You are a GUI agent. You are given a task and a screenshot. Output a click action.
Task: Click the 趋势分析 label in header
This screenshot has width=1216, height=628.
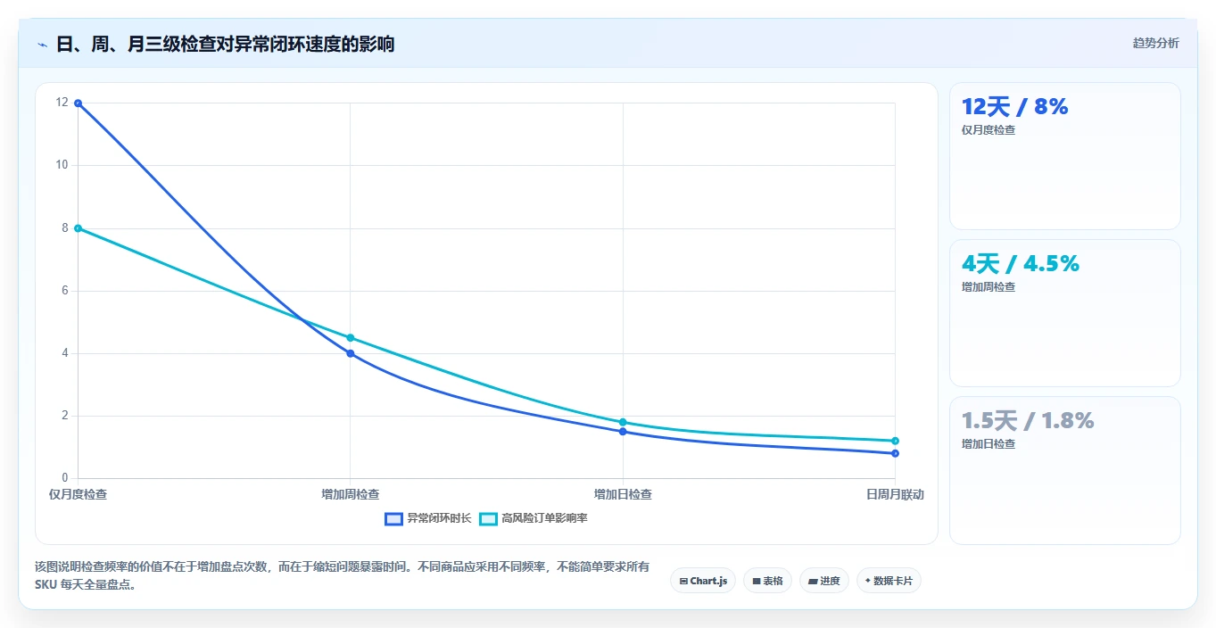[x=1155, y=43]
